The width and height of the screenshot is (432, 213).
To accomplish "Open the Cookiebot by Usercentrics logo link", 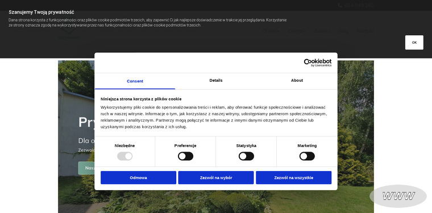I will point(318,62).
